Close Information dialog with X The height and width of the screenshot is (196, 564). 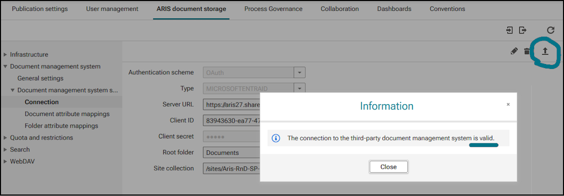click(x=508, y=105)
